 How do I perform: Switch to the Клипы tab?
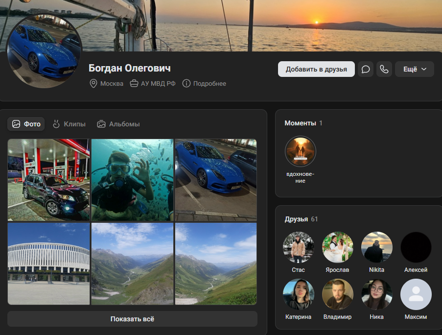[x=69, y=124]
